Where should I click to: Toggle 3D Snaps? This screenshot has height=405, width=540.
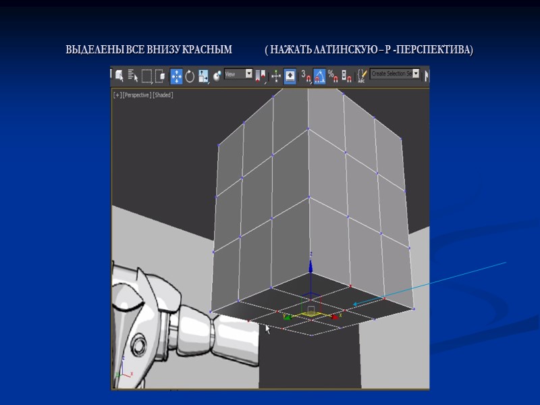coord(306,76)
